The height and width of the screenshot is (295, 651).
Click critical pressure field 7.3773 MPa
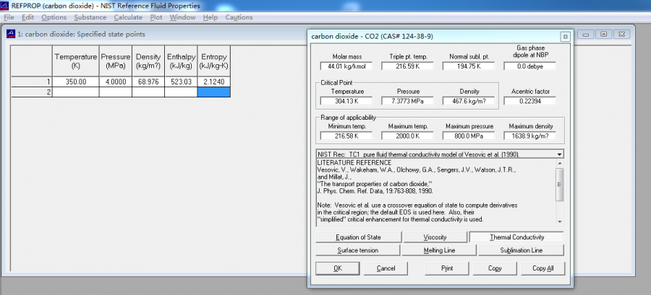tap(407, 101)
